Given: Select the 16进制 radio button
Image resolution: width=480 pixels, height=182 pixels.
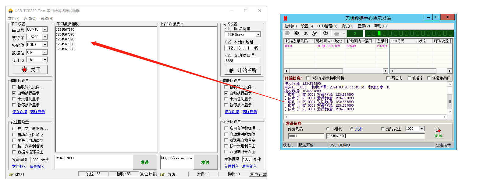Looking at the screenshot, I should click(x=328, y=129).
